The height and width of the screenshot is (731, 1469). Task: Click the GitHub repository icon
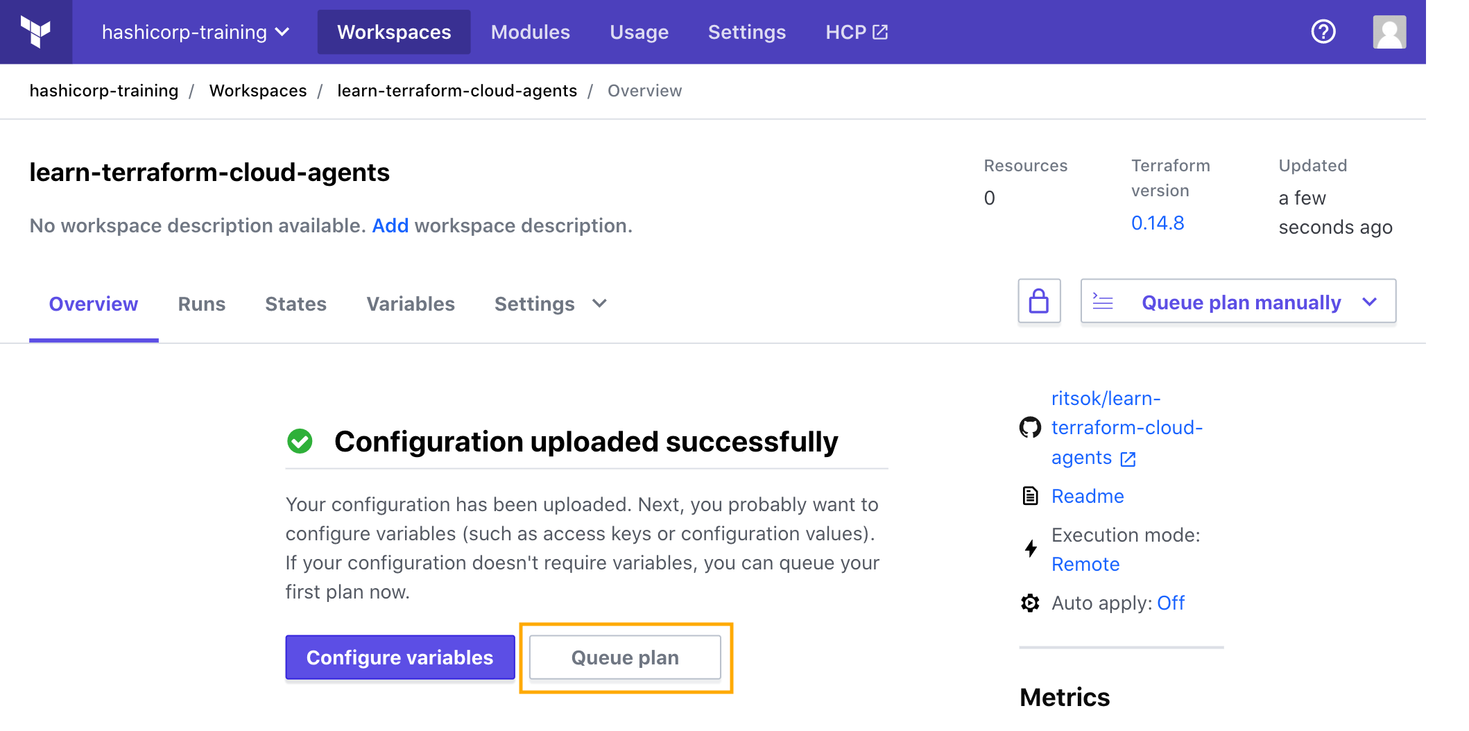pos(1030,427)
